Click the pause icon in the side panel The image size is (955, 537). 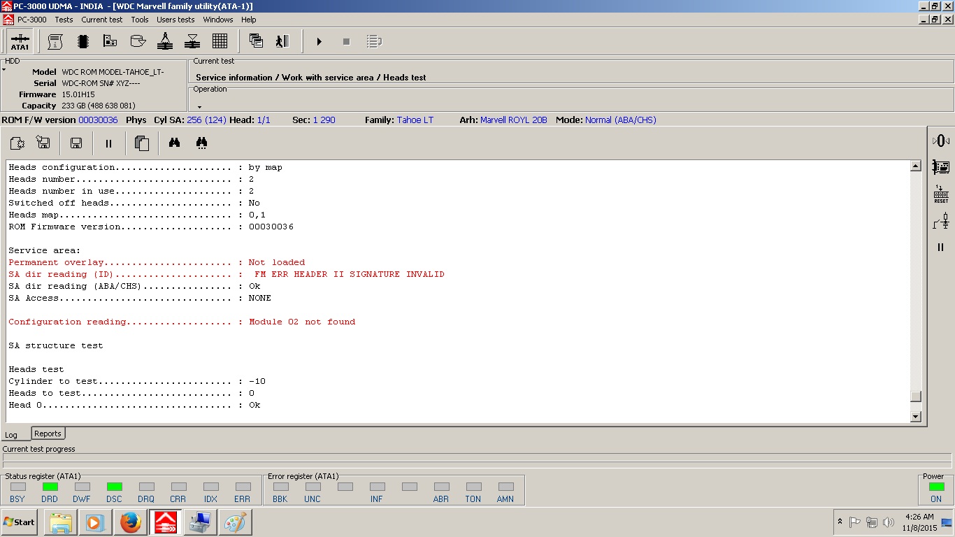click(941, 247)
